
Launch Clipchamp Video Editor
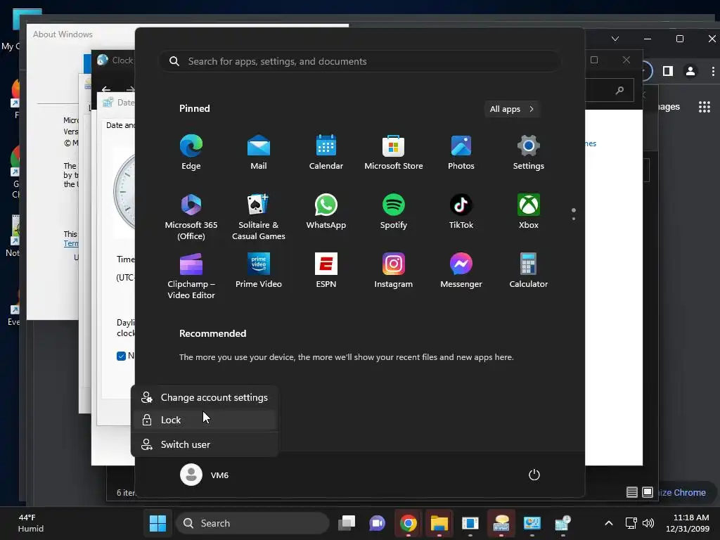[x=191, y=276]
